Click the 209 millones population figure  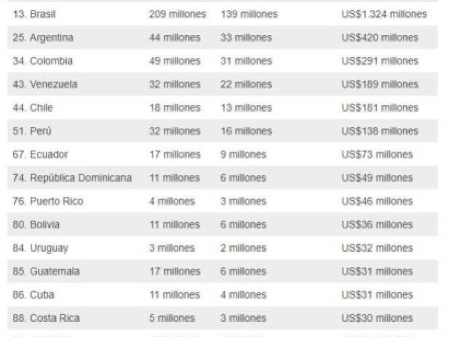[x=178, y=15]
